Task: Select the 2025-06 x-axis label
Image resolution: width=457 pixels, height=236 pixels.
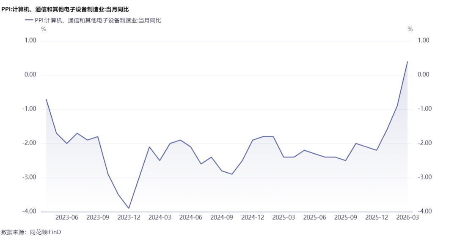Action: [314, 217]
